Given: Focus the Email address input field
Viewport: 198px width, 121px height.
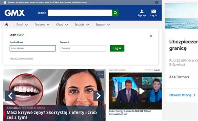Looking at the screenshot, I should tap(32, 48).
